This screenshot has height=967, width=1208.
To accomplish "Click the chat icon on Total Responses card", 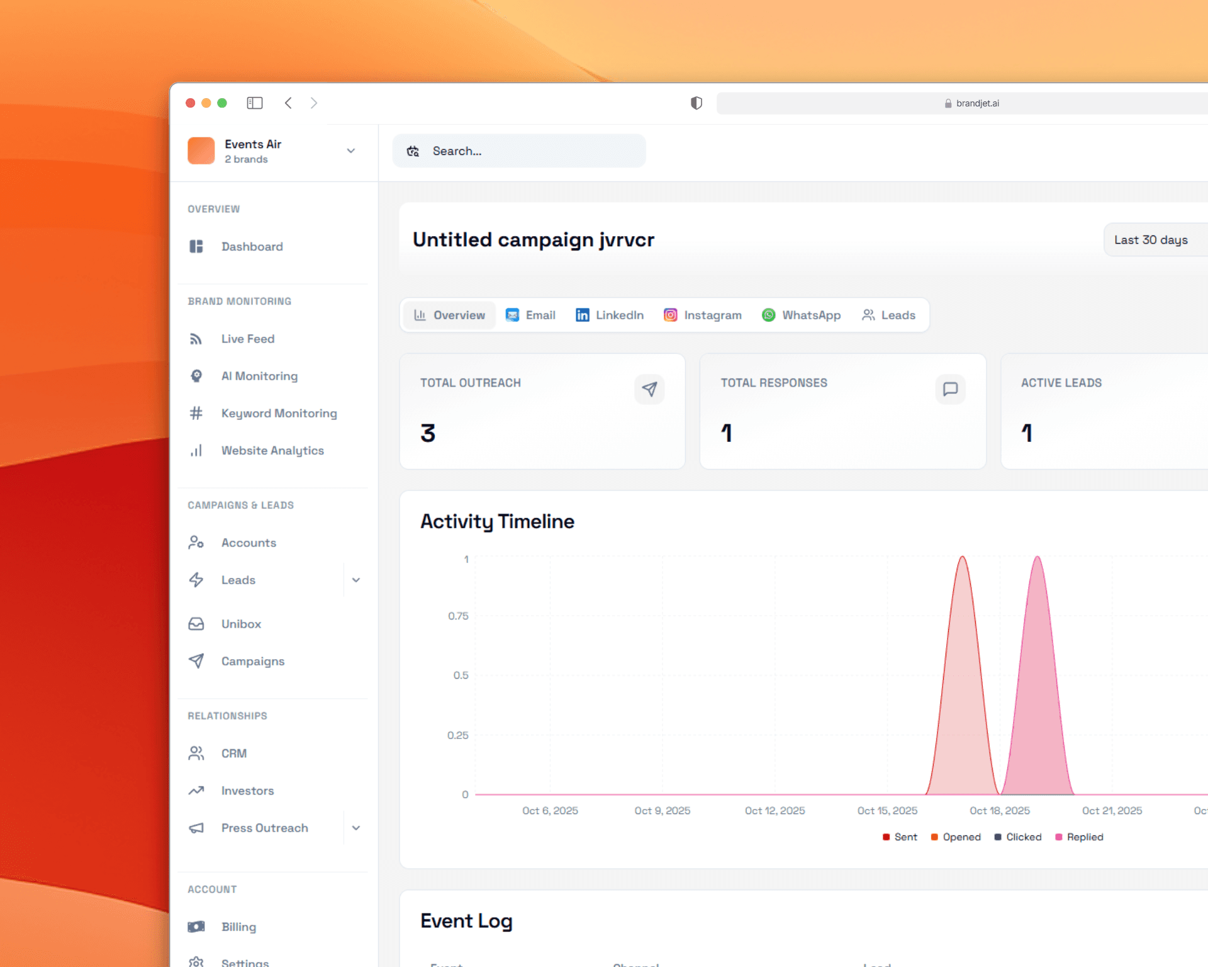I will click(x=950, y=389).
